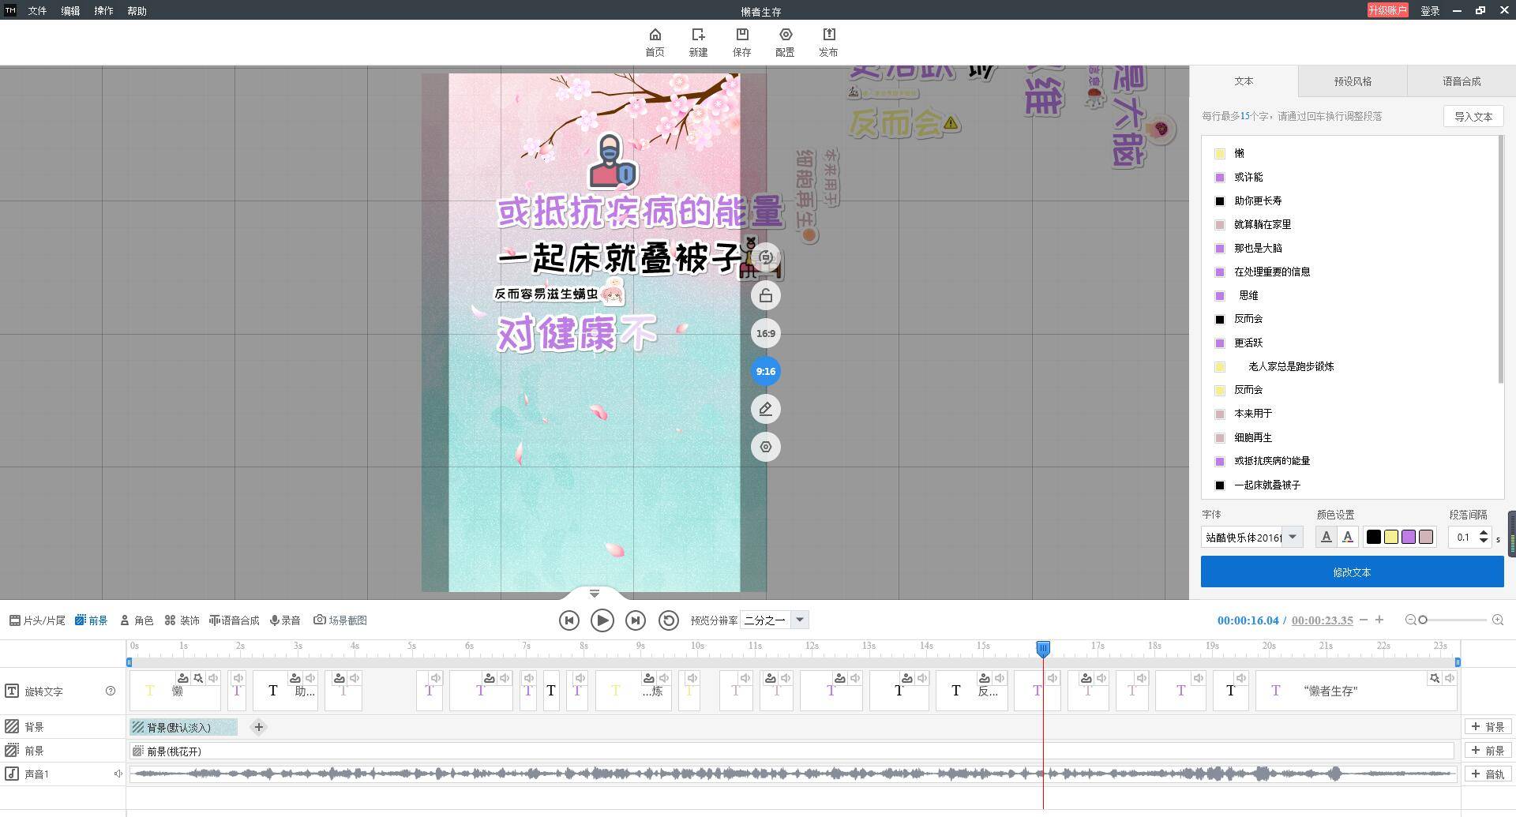The height and width of the screenshot is (817, 1516).
Task: Toggle sound icon on the 懒 text clip
Action: (x=213, y=678)
